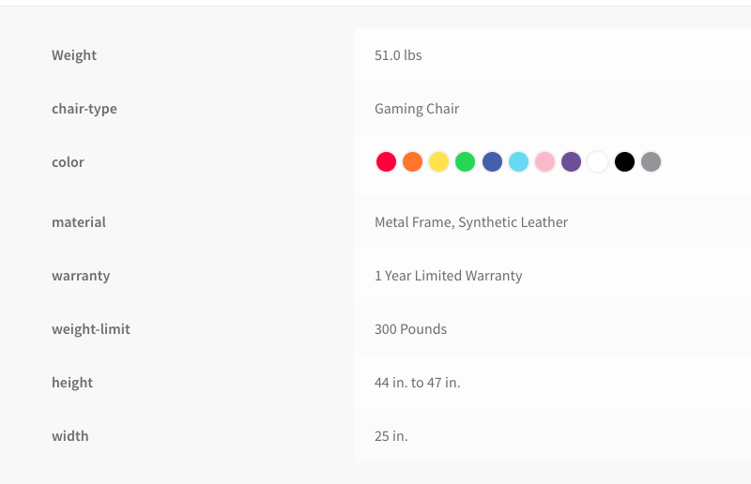Screen dimensions: 751x484
Task: Click the Gaming Chair value text
Action: pos(417,109)
